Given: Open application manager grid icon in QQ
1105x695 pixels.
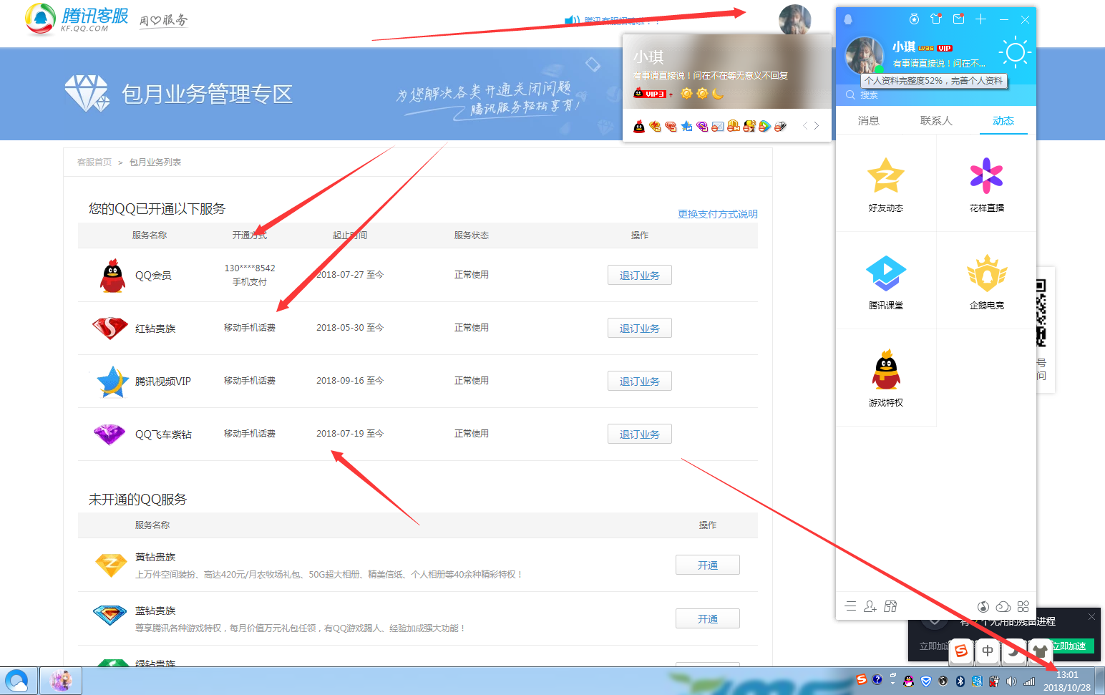Looking at the screenshot, I should tap(1023, 606).
